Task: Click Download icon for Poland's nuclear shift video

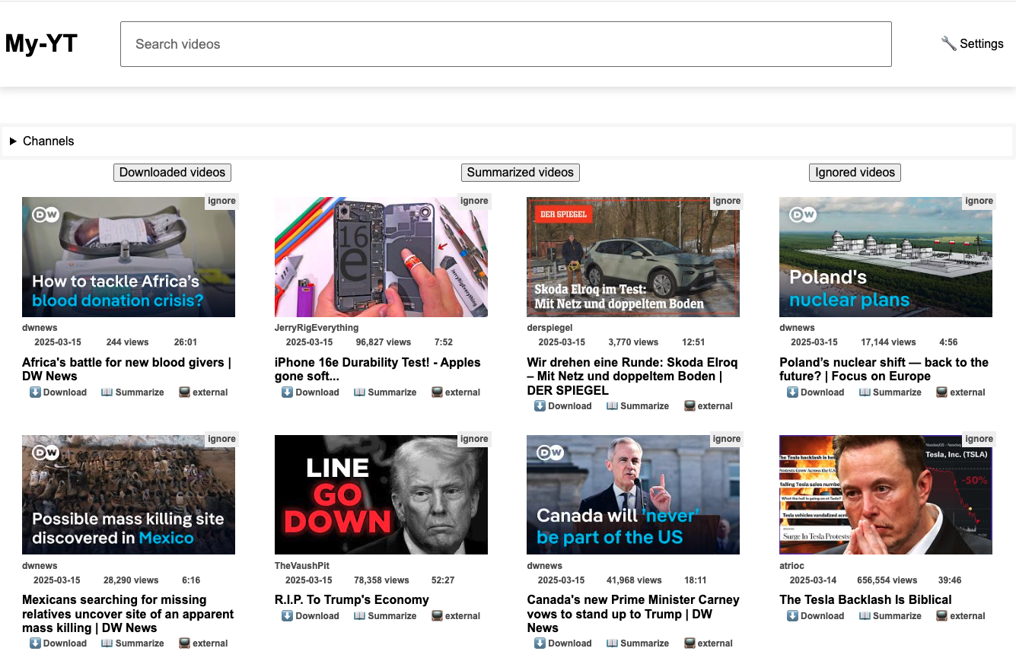Action: pyautogui.click(x=792, y=392)
